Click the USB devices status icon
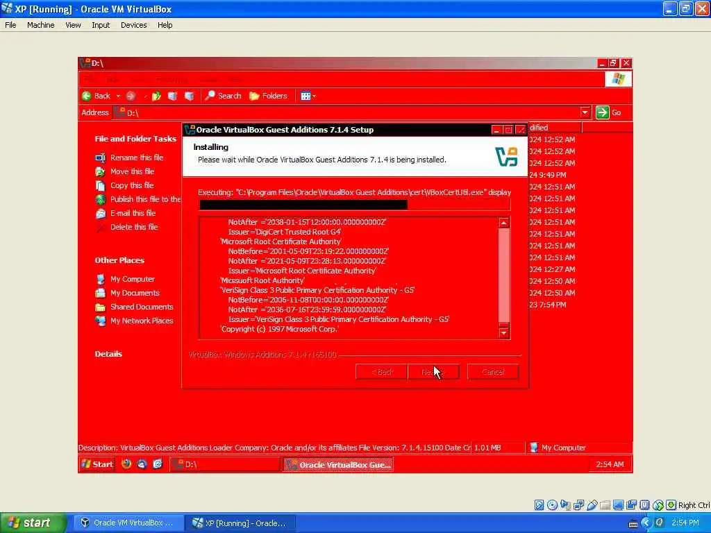 pos(592,505)
